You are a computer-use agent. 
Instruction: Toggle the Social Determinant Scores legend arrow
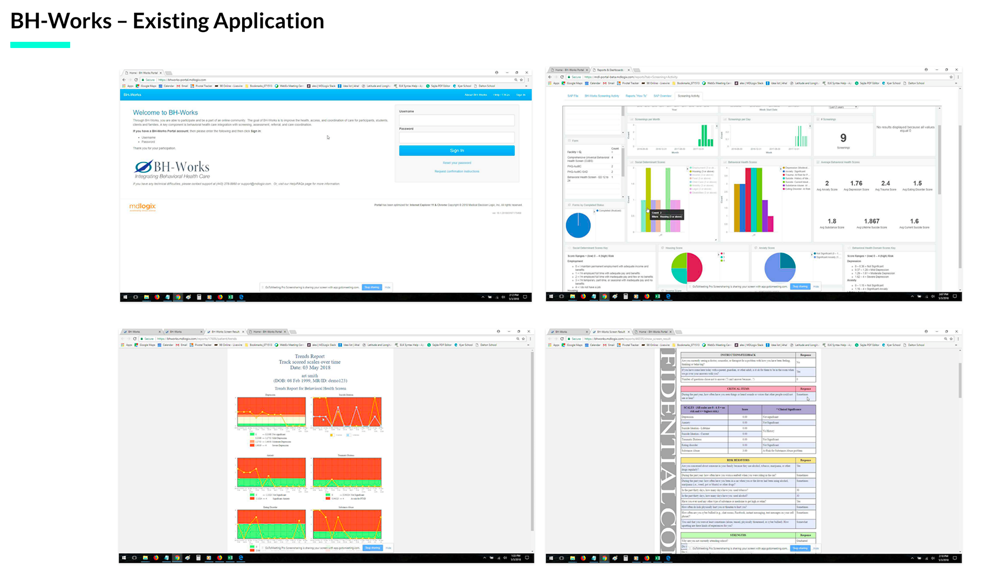pyautogui.click(x=687, y=168)
